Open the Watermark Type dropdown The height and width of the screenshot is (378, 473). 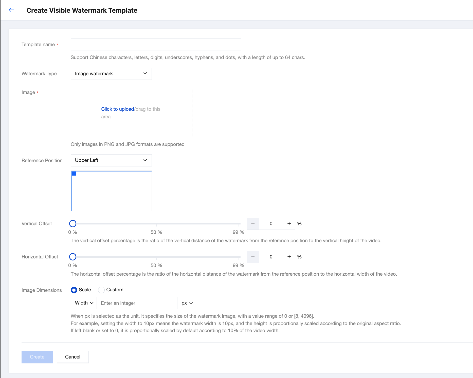[x=111, y=74]
